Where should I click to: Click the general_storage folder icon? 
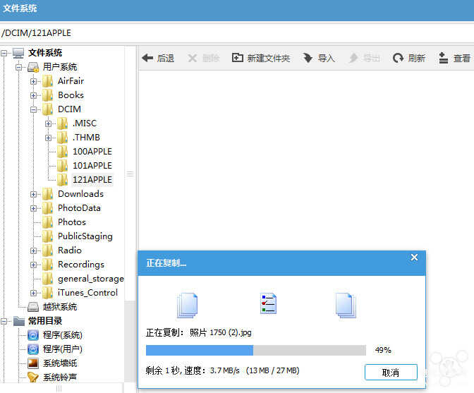coord(47,279)
